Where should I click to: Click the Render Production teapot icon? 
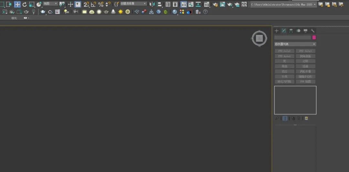230,4
